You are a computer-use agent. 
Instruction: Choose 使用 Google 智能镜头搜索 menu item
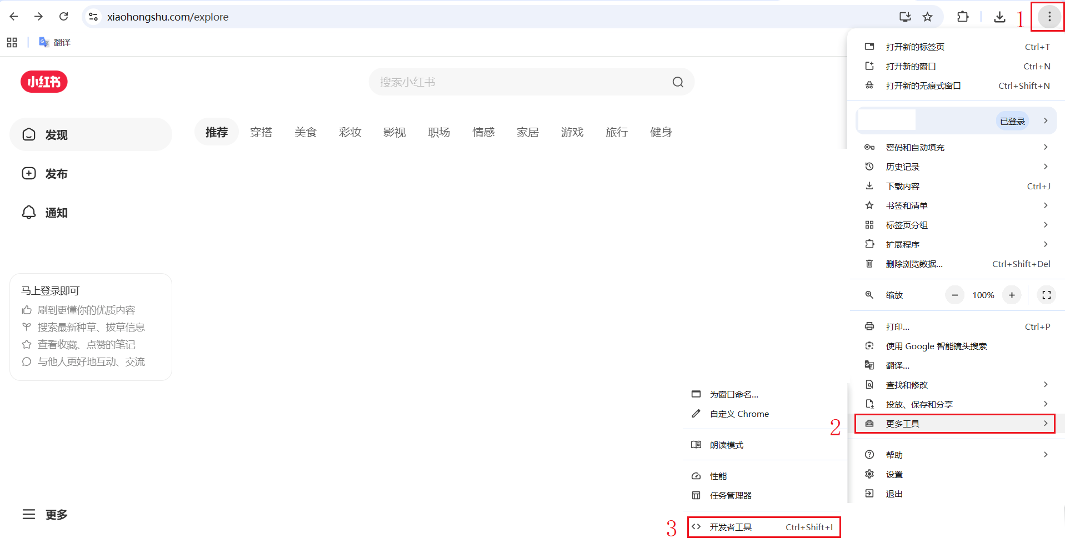pos(956,346)
